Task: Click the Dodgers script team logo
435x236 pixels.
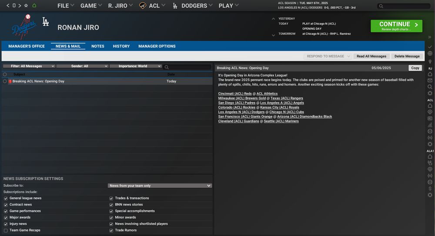Action: pyautogui.click(x=24, y=27)
